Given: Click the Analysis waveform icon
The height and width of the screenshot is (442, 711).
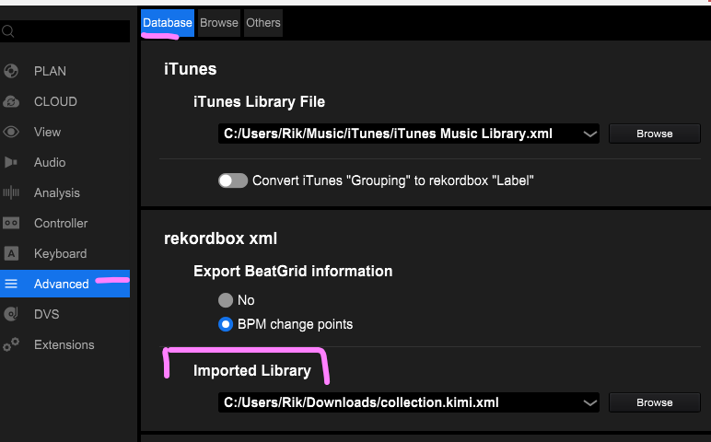Looking at the screenshot, I should (11, 192).
